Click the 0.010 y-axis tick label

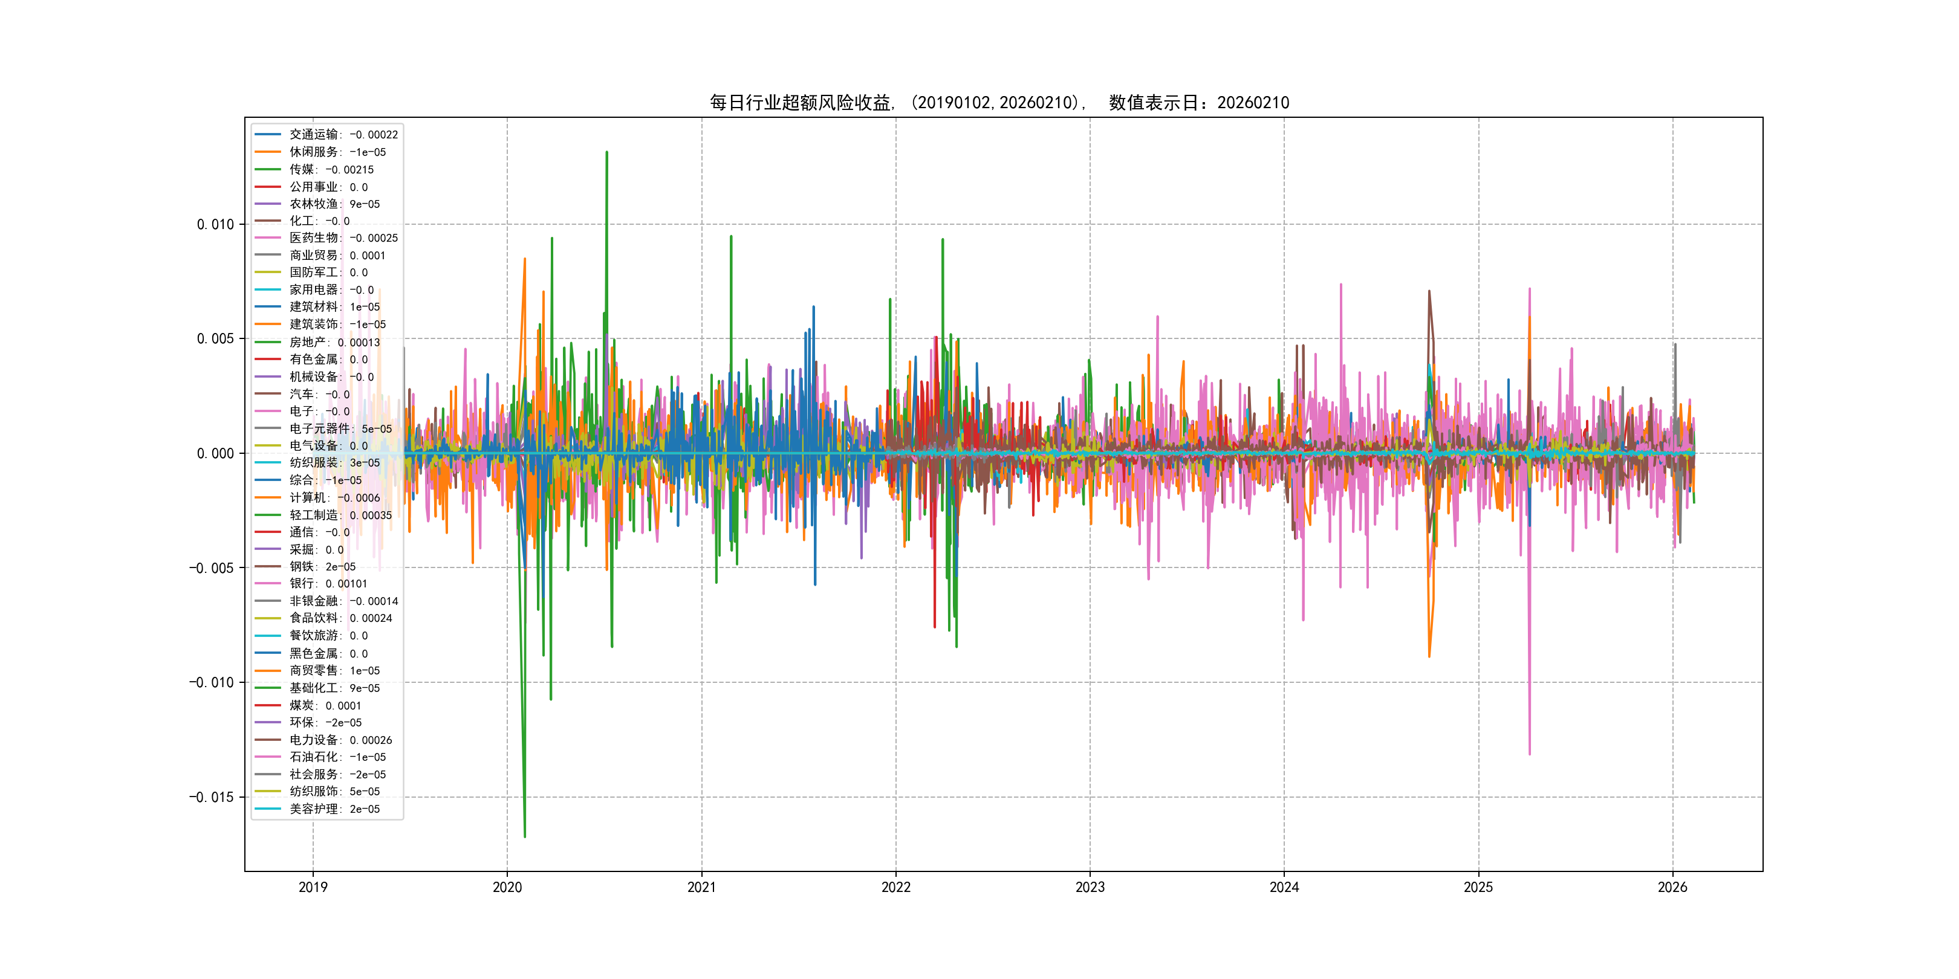(215, 224)
